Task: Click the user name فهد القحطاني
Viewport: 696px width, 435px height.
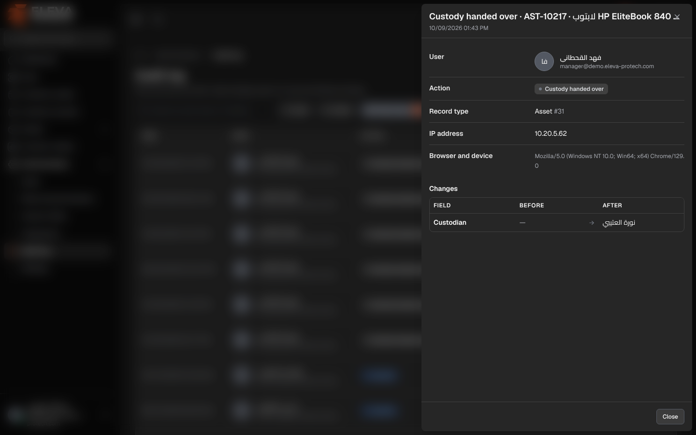Action: coord(580,58)
